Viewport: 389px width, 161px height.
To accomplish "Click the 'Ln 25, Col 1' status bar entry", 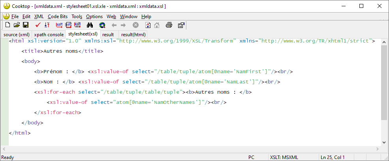I will tap(333, 157).
